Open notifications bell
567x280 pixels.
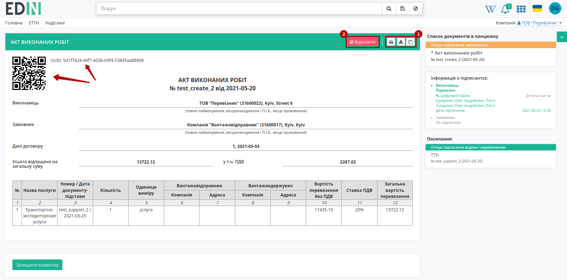click(505, 9)
